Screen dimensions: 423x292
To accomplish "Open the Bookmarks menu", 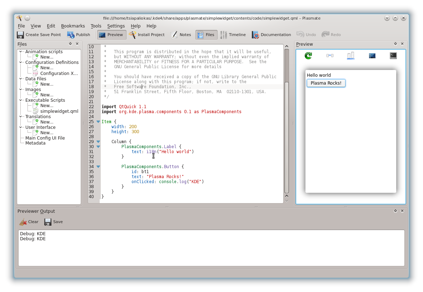I will pyautogui.click(x=73, y=26).
